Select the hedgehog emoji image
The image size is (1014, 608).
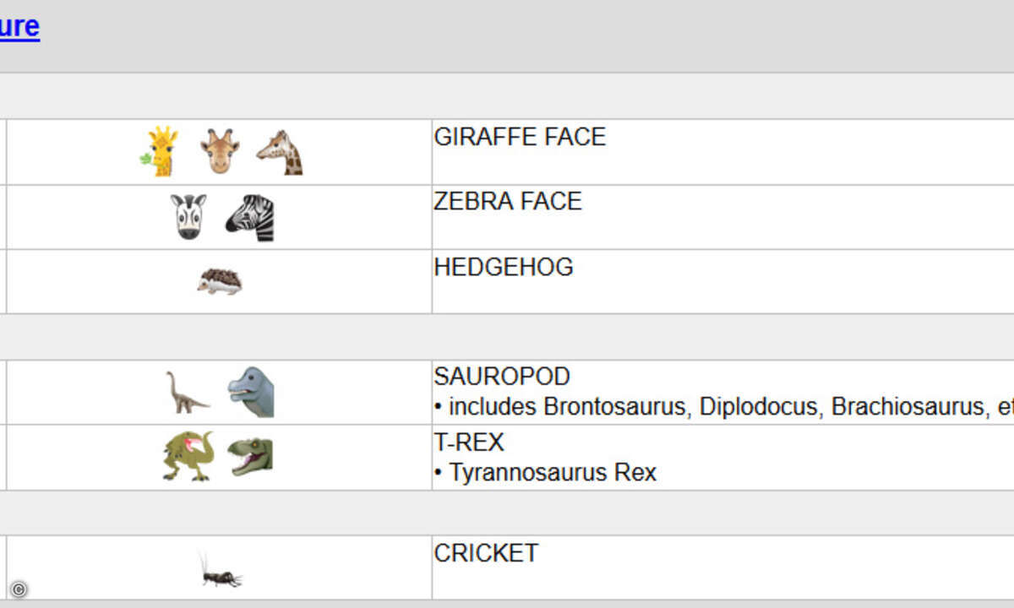pyautogui.click(x=220, y=281)
